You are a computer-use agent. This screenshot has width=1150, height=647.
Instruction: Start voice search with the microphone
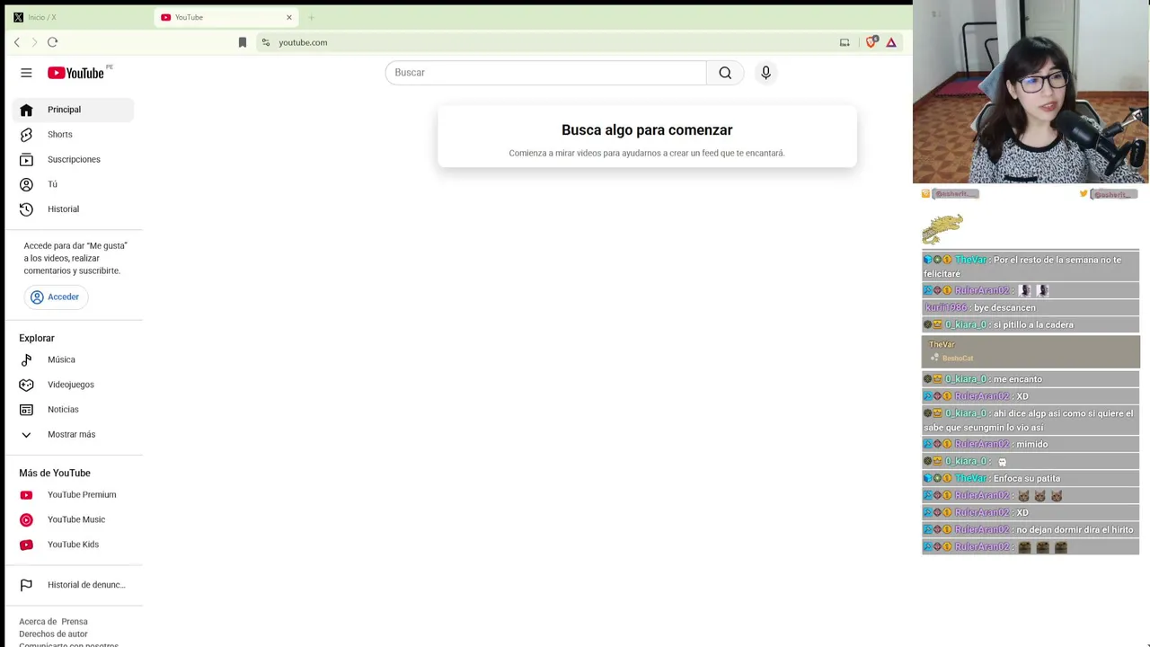click(x=765, y=73)
